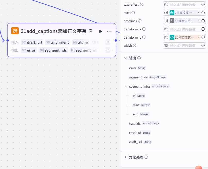
Task: Select draft_url input tag on the node
Action: click(32, 42)
